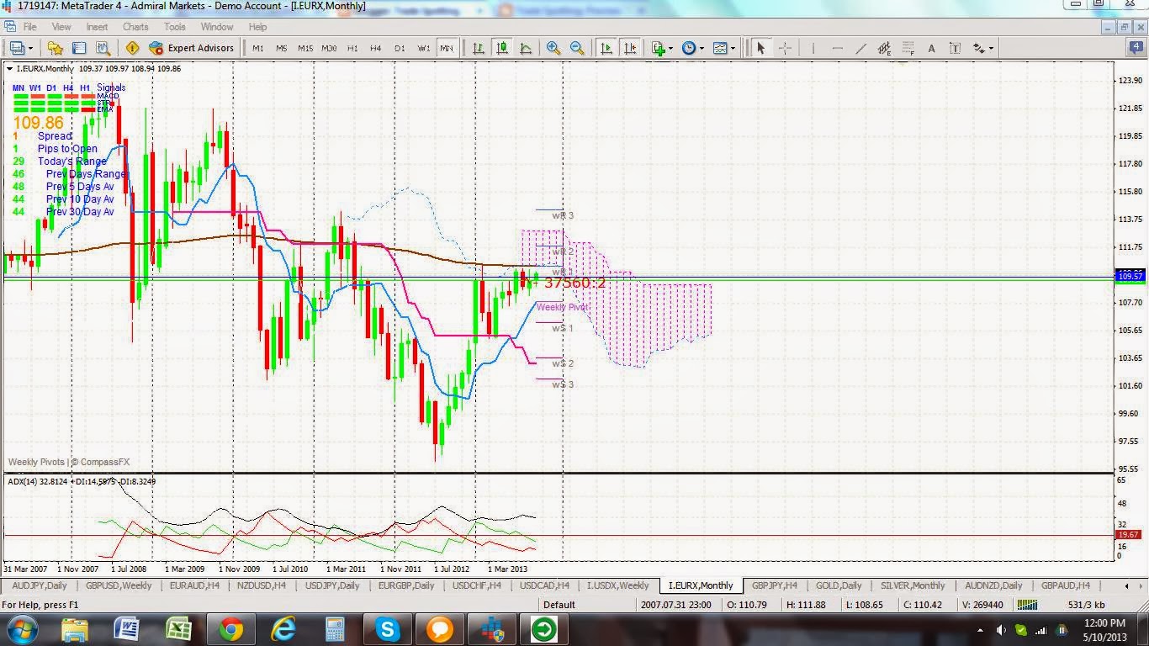Switch chart to line chart style
The image size is (1149, 646).
pyautogui.click(x=526, y=48)
